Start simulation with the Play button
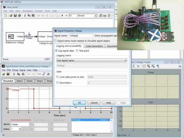The height and width of the screenshot is (138, 184). pos(62,16)
